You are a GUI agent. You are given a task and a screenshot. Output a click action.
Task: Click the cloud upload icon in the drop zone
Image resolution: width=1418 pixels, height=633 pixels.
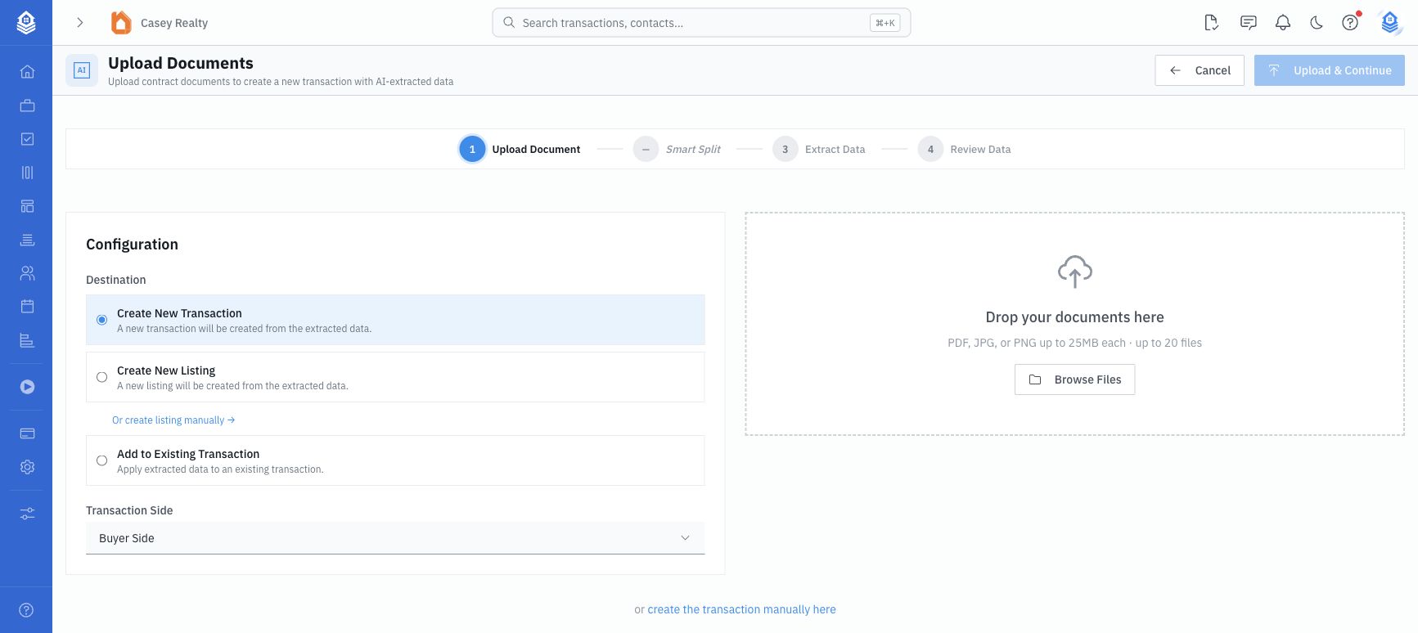tap(1074, 272)
